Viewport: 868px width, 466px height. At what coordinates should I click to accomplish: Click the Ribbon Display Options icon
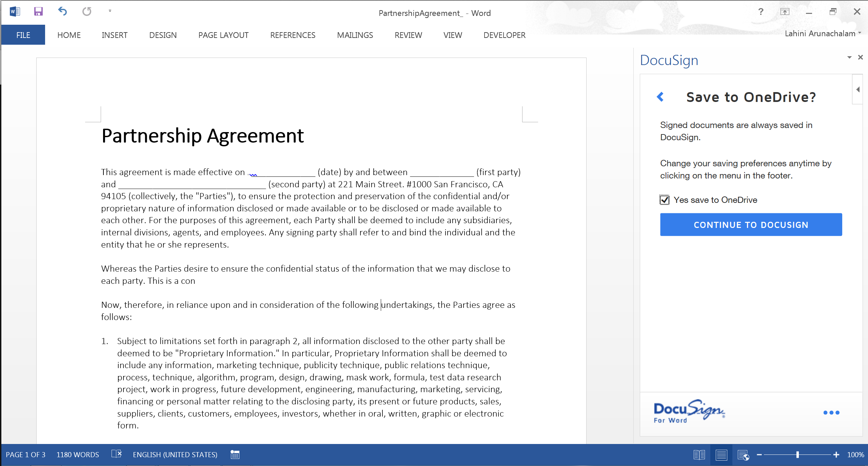tap(785, 12)
